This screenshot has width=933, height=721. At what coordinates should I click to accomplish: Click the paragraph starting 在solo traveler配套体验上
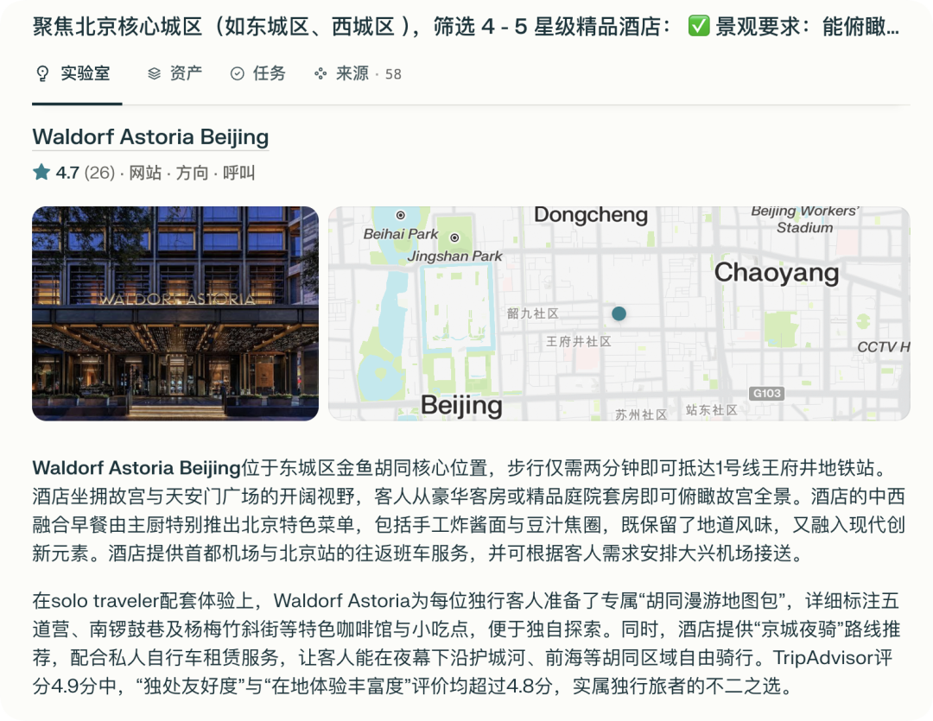[466, 643]
